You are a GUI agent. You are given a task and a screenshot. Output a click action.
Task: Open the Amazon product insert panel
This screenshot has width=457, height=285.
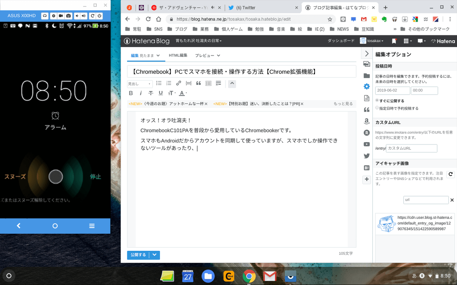point(366,121)
